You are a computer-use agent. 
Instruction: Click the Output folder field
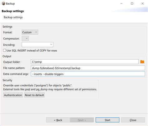click(x=85, y=62)
